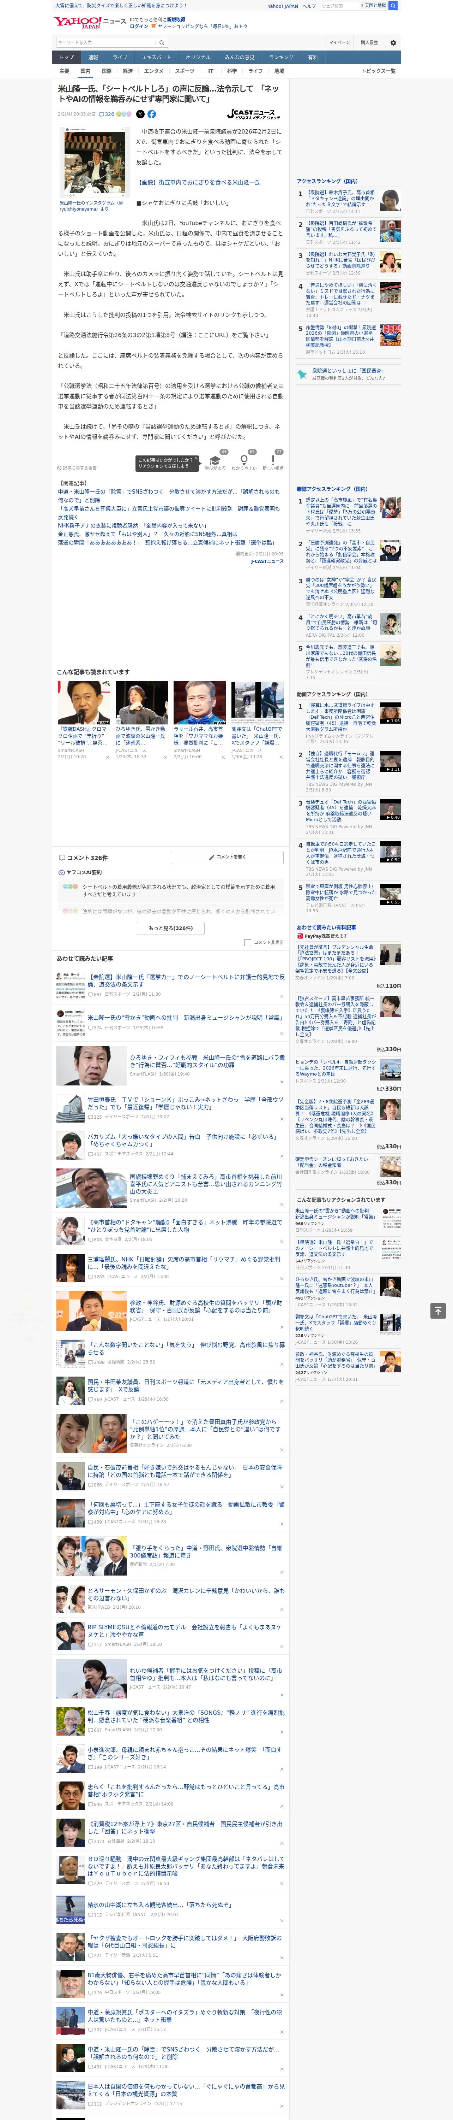Select the 有料 tab

(x=313, y=58)
